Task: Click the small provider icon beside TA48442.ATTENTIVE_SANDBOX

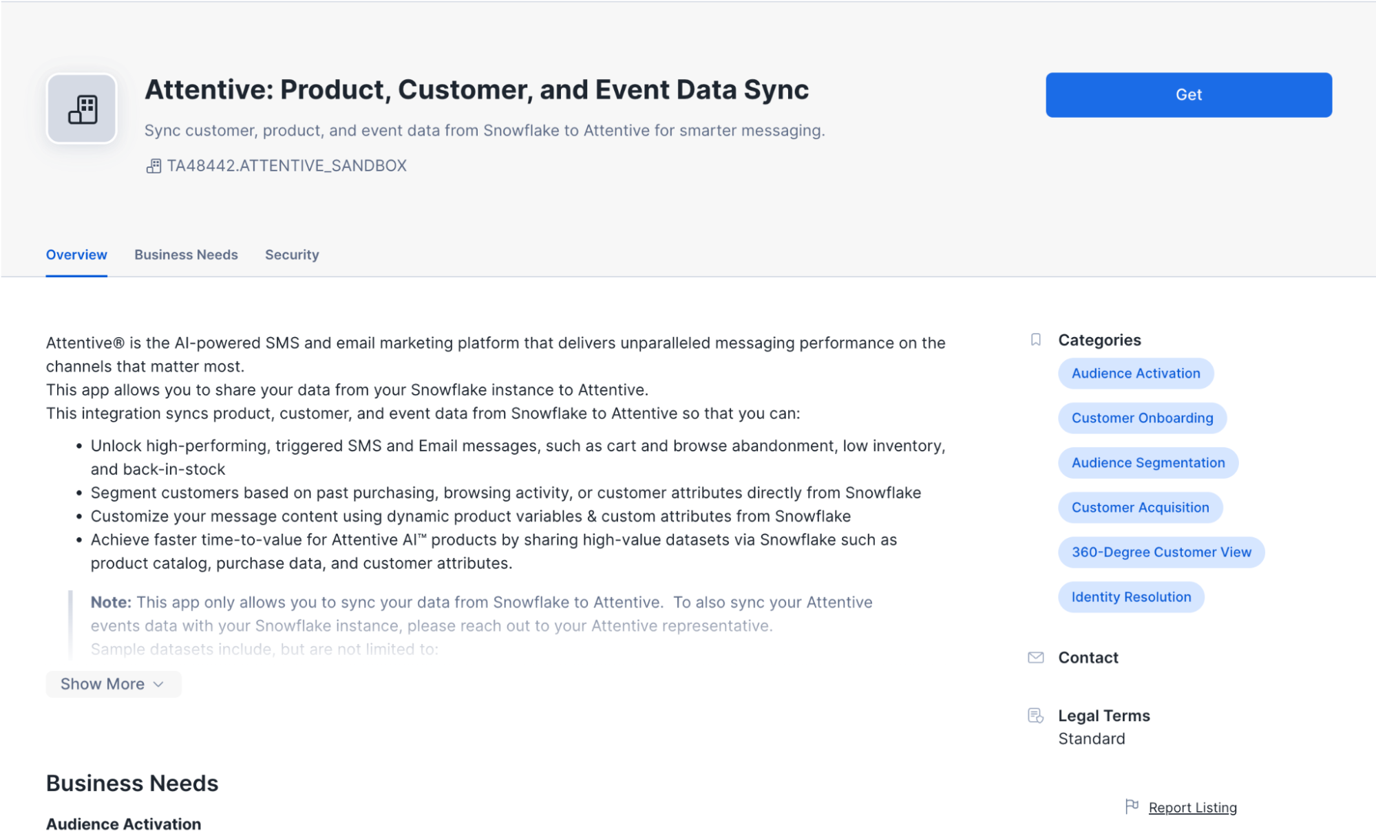Action: [154, 166]
